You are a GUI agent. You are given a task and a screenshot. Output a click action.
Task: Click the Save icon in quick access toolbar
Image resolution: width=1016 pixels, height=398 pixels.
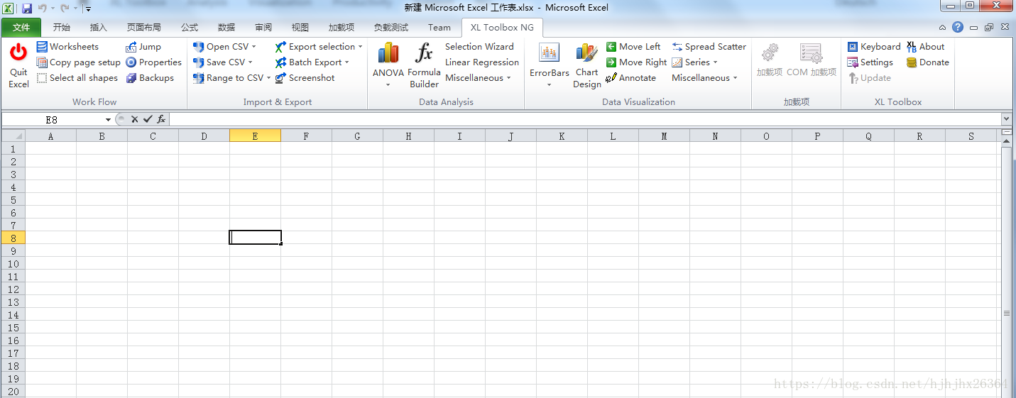27,9
